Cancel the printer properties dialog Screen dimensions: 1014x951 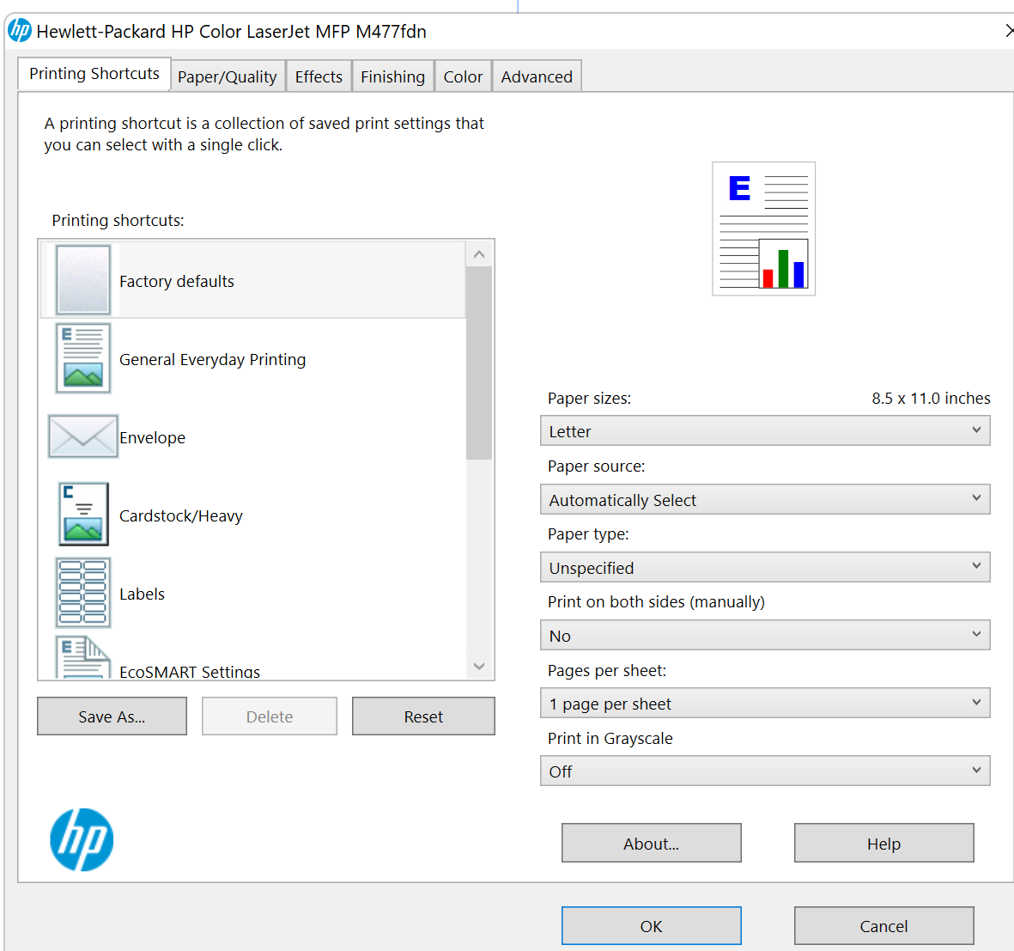(884, 926)
